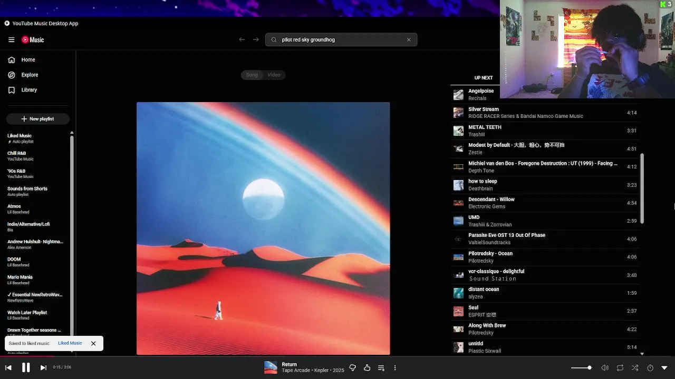Pause the current song
The width and height of the screenshot is (675, 379).
[x=26, y=367]
